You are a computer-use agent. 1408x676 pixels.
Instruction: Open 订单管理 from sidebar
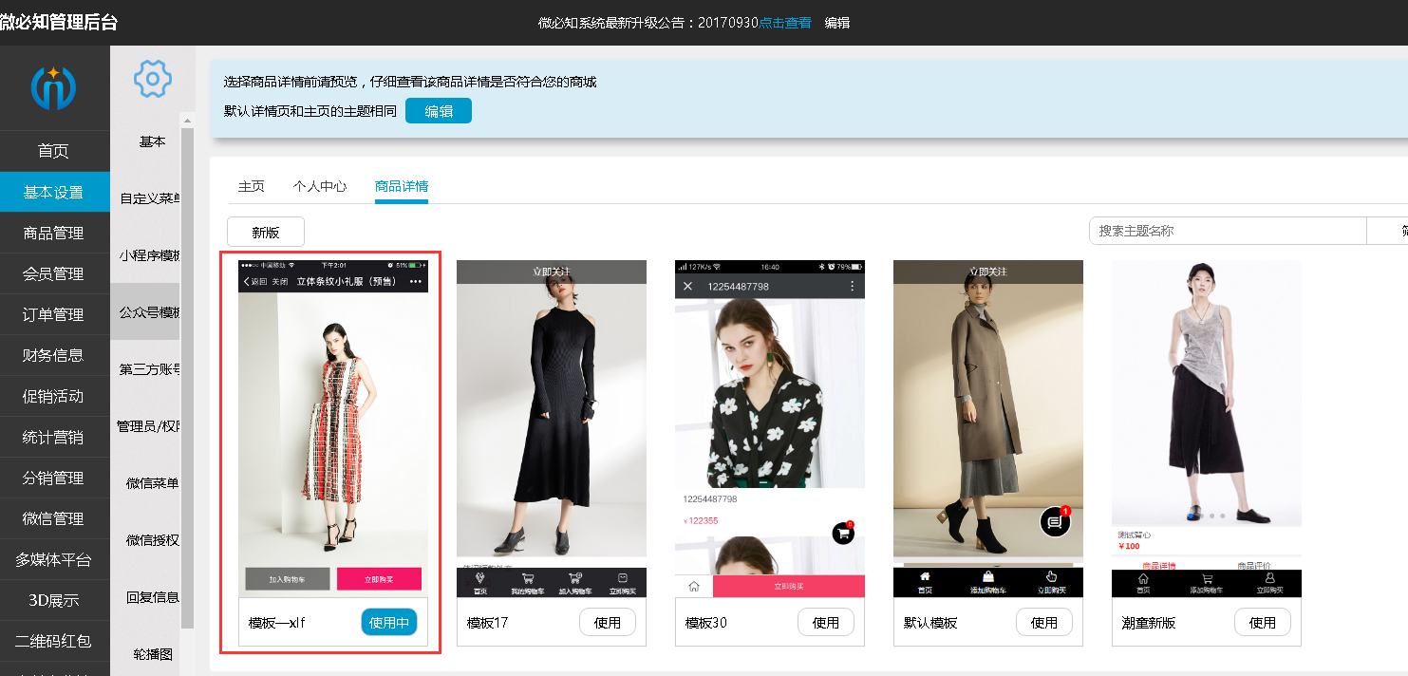pos(54,314)
